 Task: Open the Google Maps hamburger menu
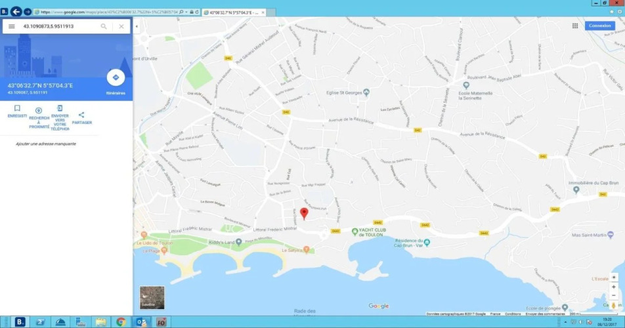click(x=12, y=26)
